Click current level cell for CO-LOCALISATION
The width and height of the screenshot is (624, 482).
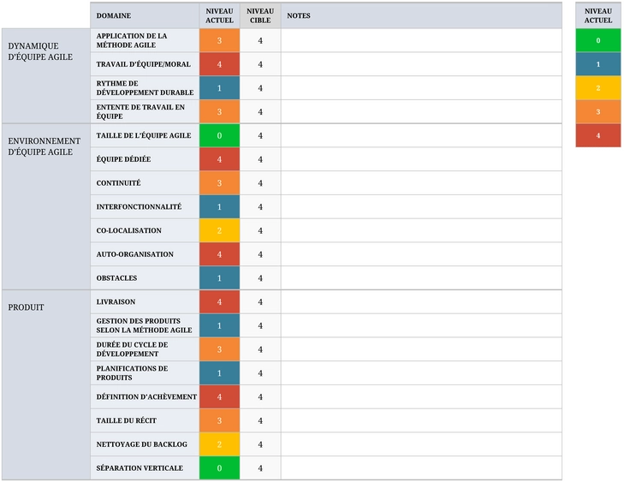(219, 230)
